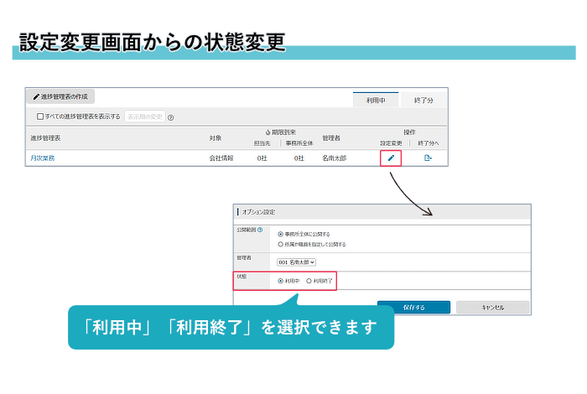Click the flame icon by 期限到来
Viewport: 587px width, 394px height.
[268, 132]
